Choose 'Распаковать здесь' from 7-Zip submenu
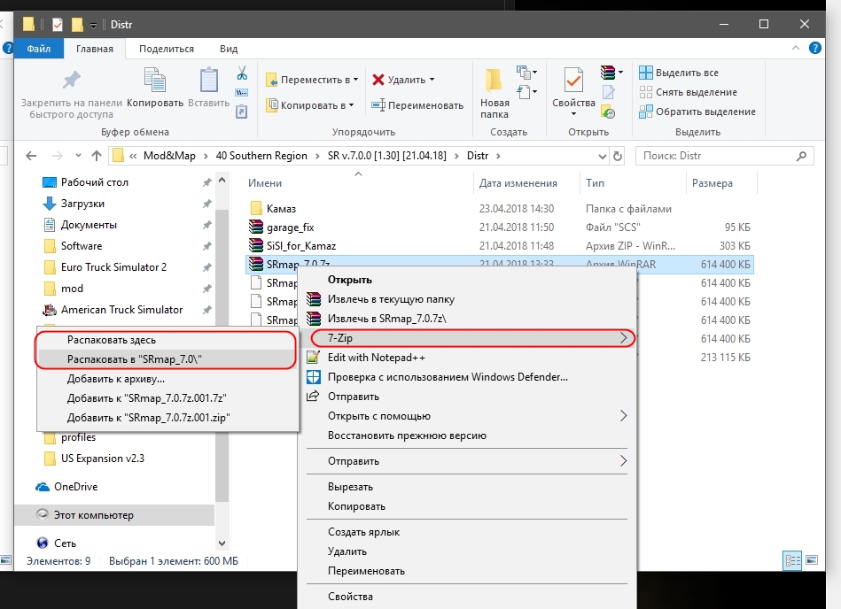Viewport: 841px width, 609px height. coord(112,339)
